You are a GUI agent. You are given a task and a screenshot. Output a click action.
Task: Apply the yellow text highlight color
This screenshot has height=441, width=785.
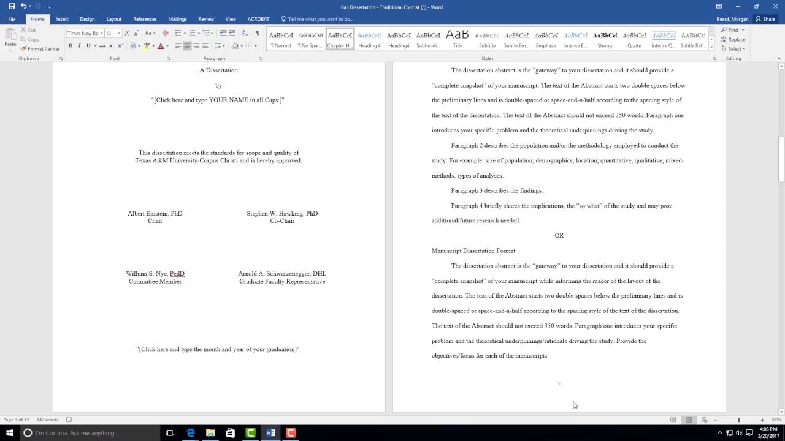147,46
